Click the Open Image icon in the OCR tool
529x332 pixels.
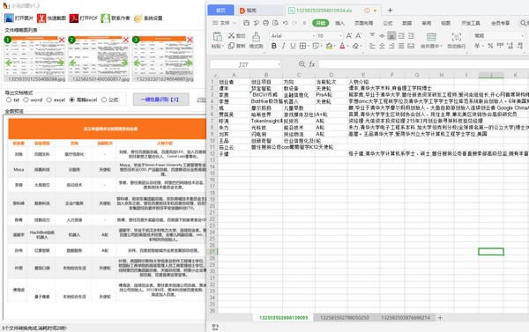9,18
